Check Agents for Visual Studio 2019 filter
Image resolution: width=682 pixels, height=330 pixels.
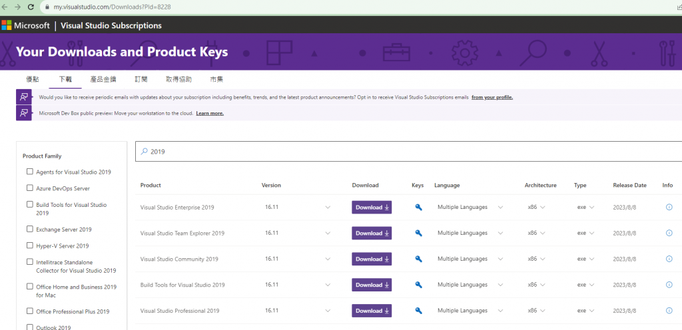(x=30, y=172)
